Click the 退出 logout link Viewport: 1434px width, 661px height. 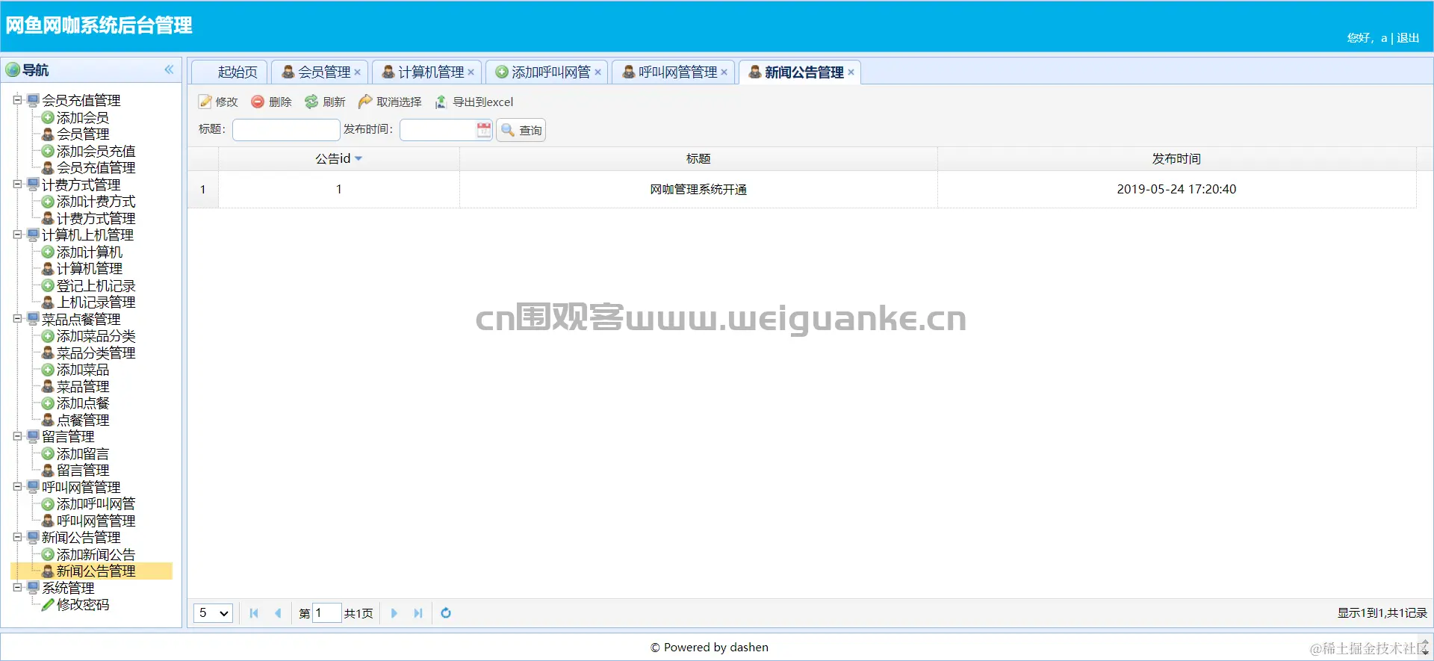pyautogui.click(x=1408, y=38)
